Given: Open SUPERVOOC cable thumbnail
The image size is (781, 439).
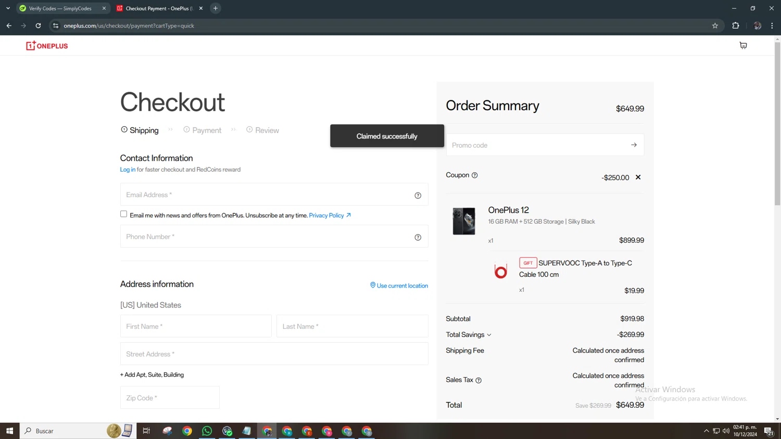Looking at the screenshot, I should [x=500, y=271].
